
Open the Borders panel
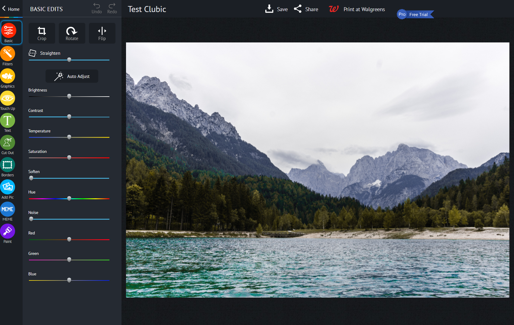[x=8, y=165]
